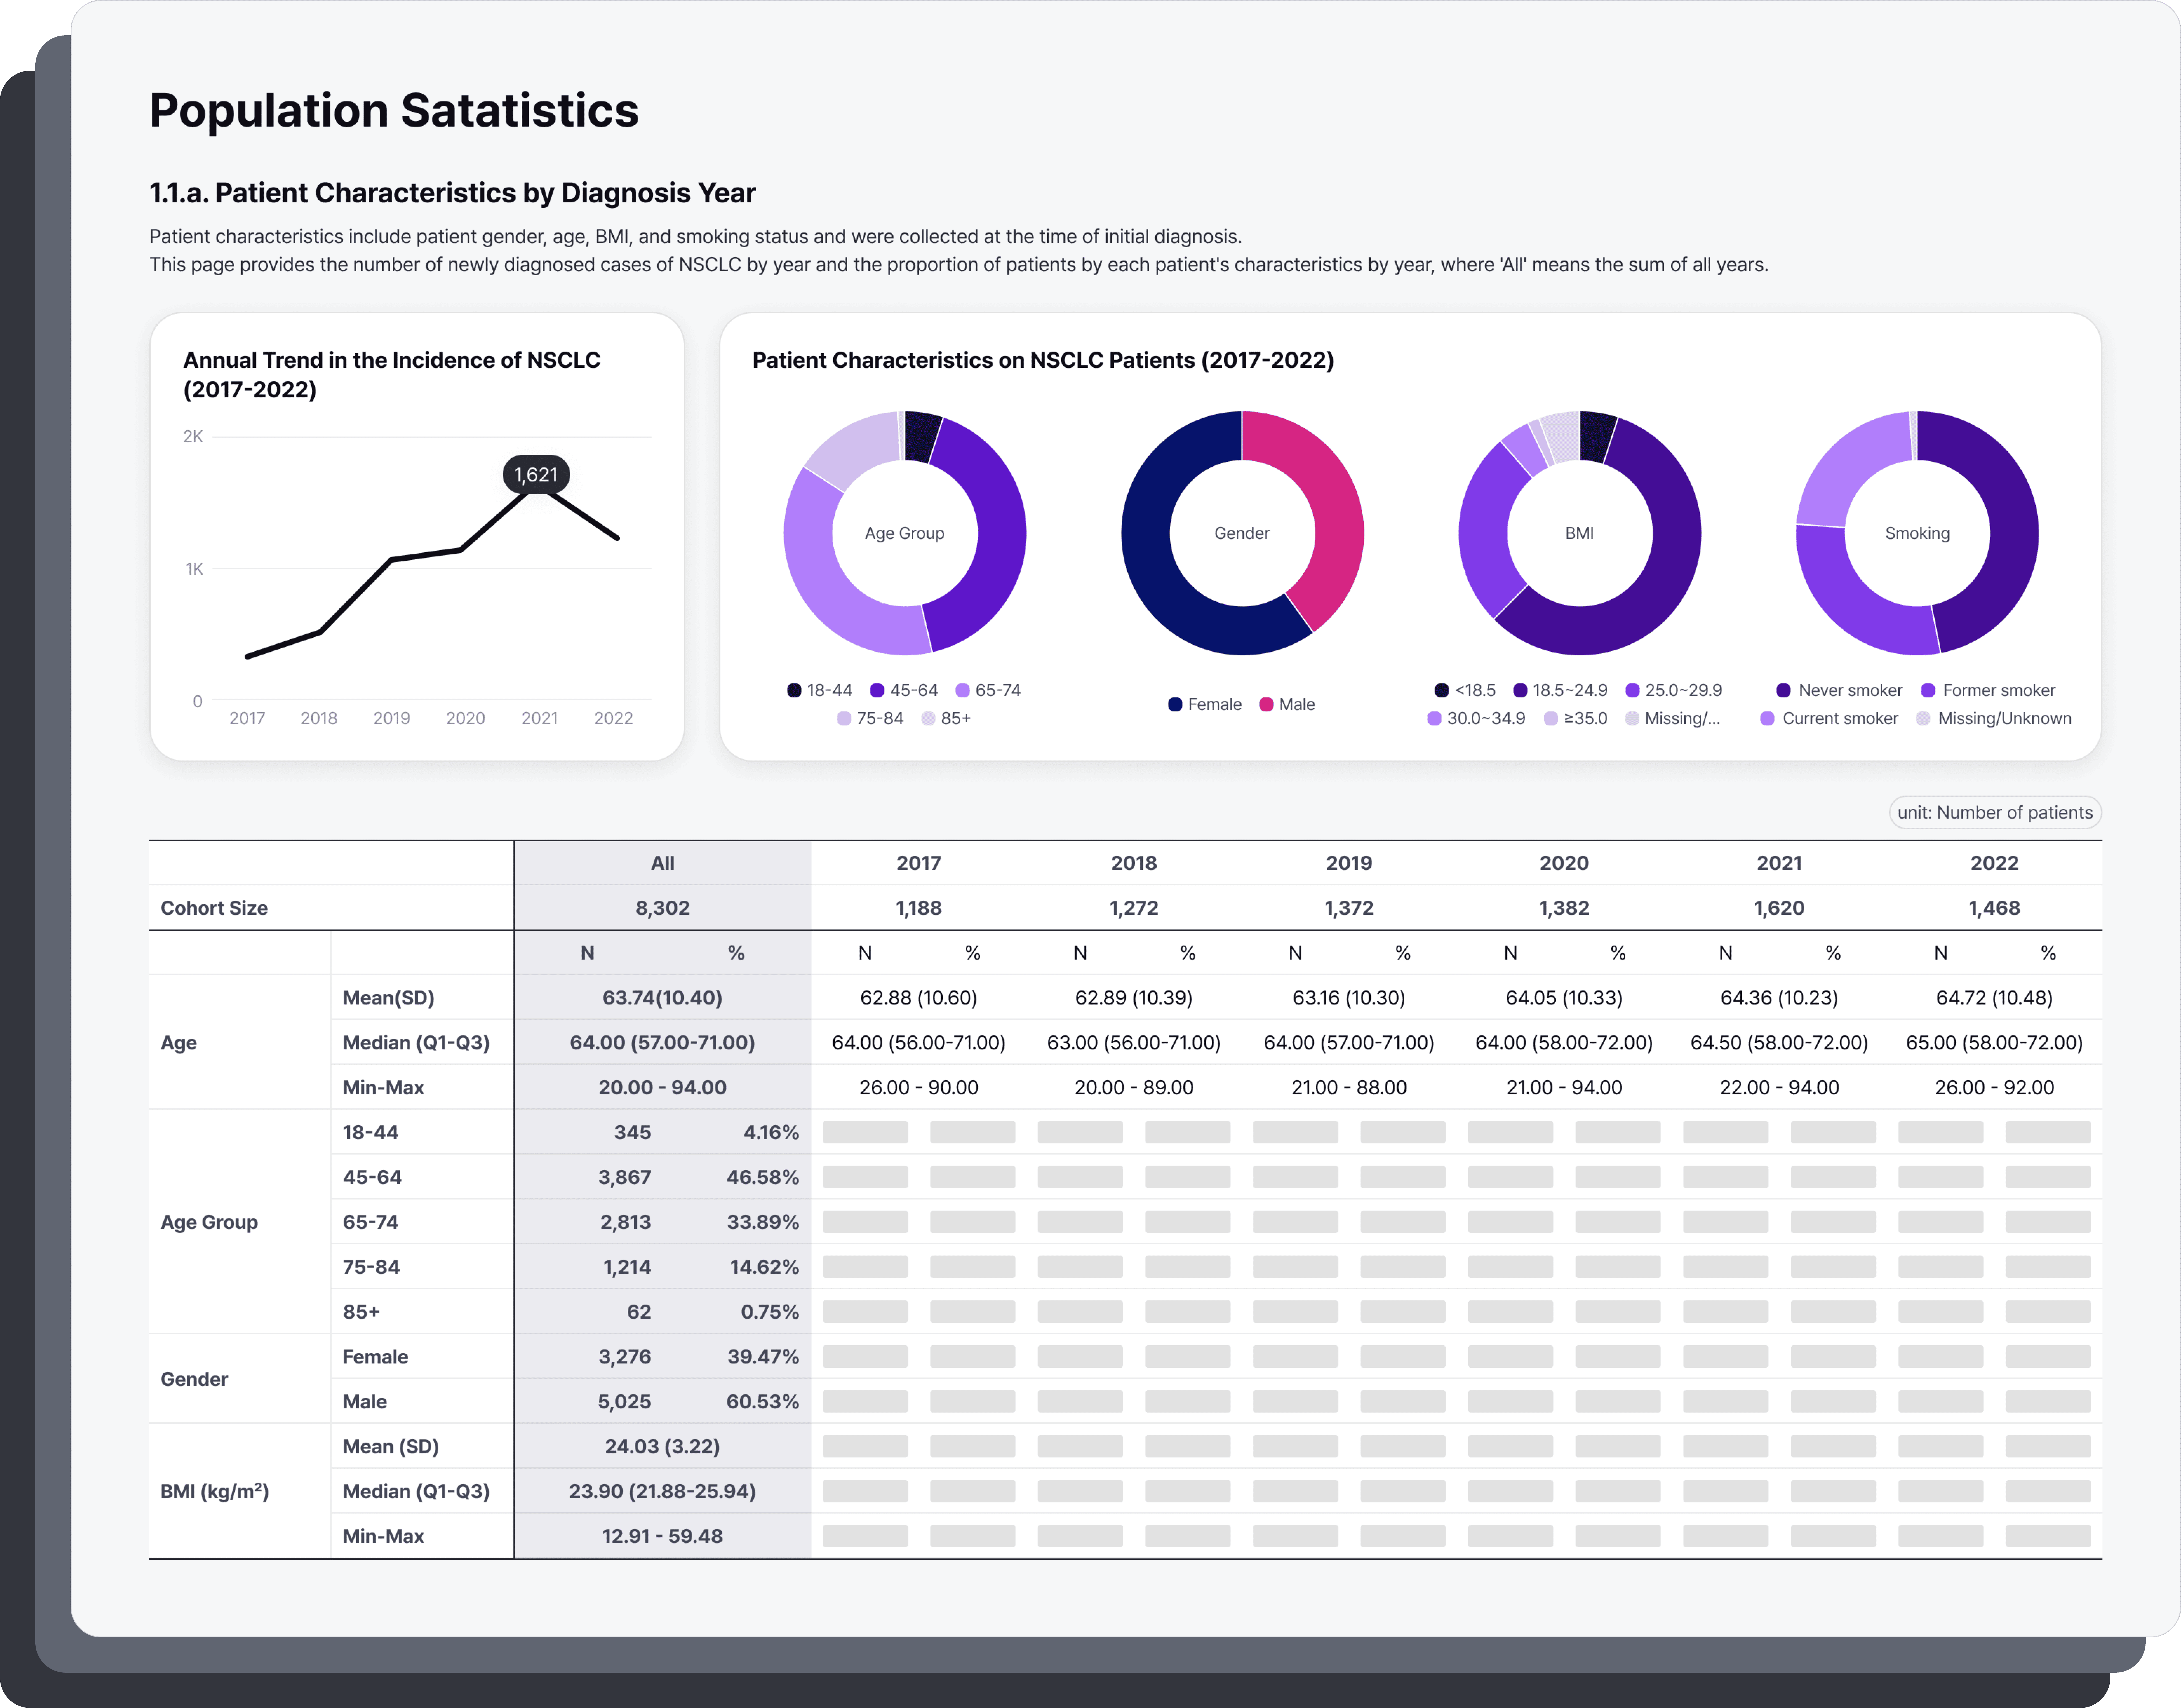Select the Never smoker legend item
Screen dimensions: 2181x1708
pyautogui.click(x=1839, y=690)
